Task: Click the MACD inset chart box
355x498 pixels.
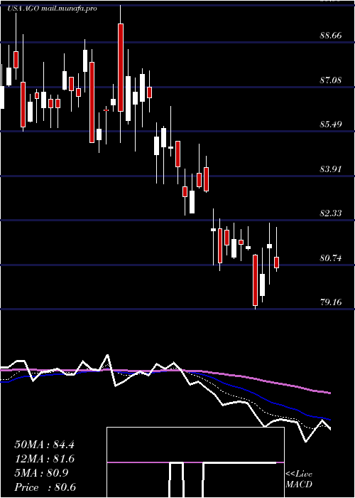Action: [195, 462]
